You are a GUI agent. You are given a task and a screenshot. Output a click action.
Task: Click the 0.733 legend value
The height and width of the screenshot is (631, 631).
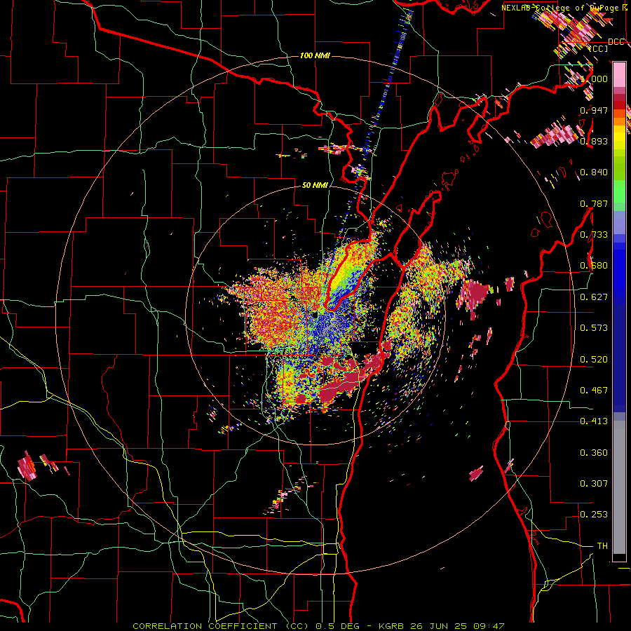(594, 235)
